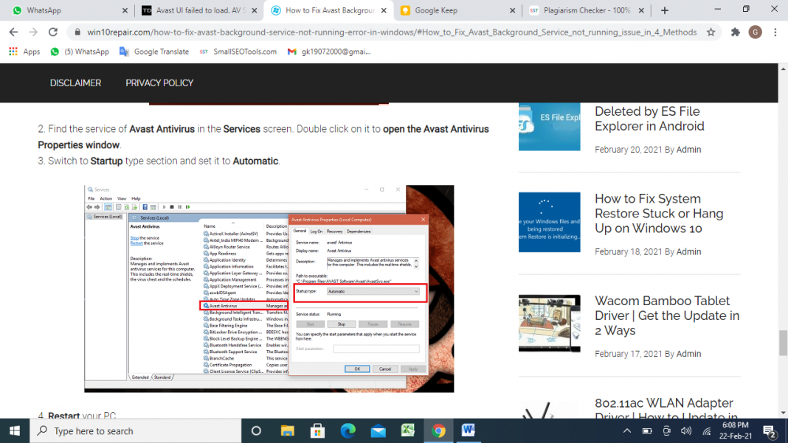The height and width of the screenshot is (443, 788).
Task: Click the scrollbar up arrow
Action: (783, 69)
